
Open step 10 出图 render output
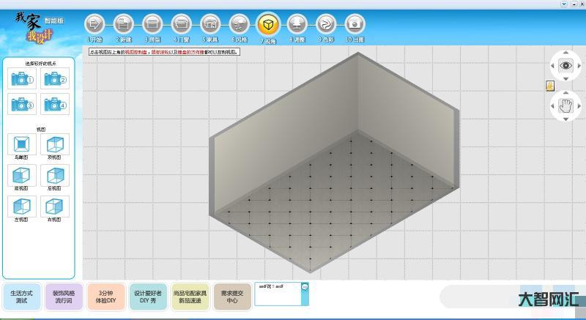point(355,25)
